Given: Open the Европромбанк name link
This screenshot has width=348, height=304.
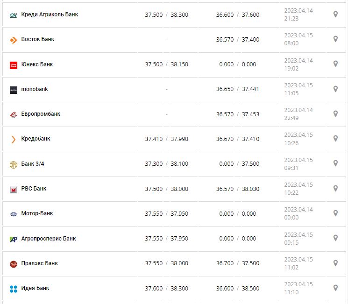Looking at the screenshot, I should [41, 114].
